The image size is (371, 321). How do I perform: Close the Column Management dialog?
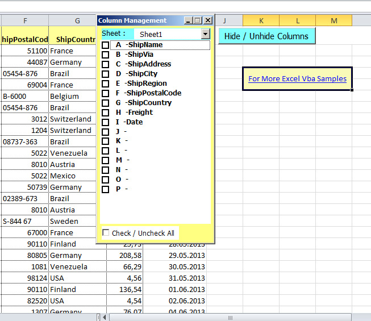click(x=207, y=20)
